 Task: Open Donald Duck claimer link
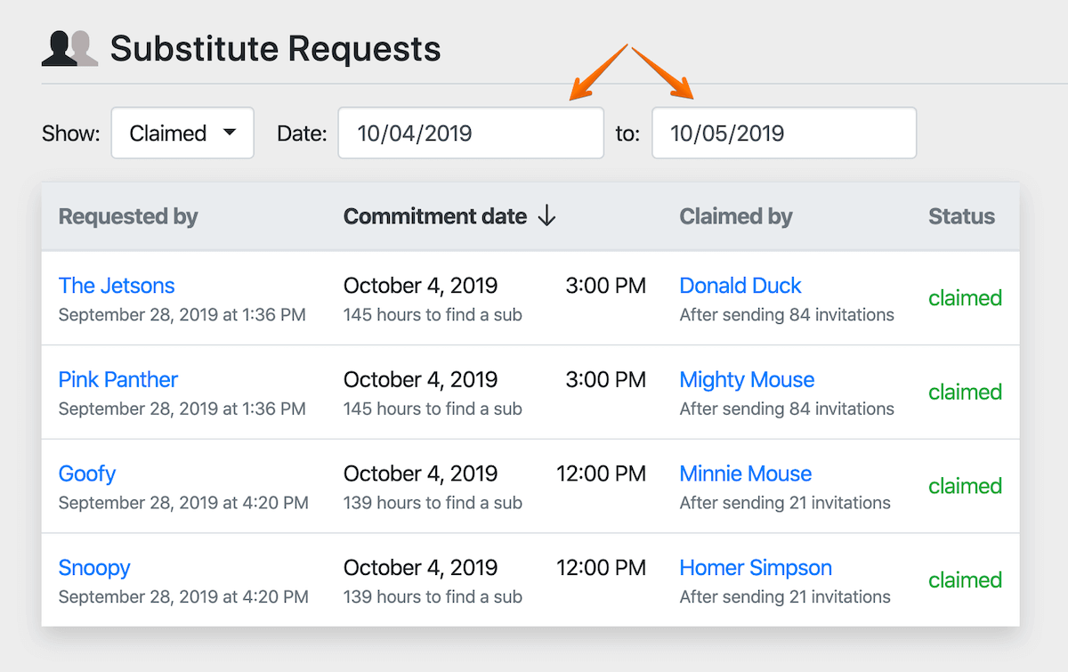point(740,286)
